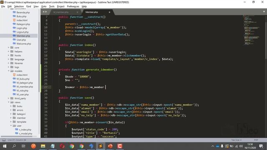Open M_role.php model file
The image size is (267, 150).
pos(22,91)
